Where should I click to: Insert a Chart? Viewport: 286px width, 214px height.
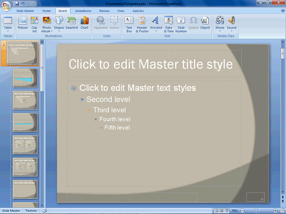tap(84, 23)
